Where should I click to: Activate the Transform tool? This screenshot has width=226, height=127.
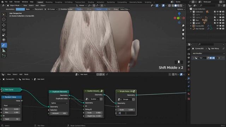4,40
